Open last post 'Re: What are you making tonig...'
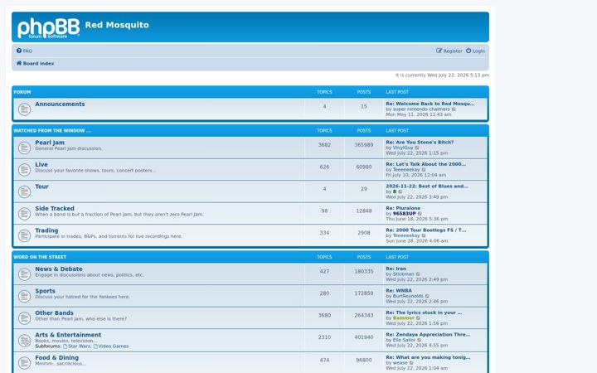The height and width of the screenshot is (373, 597). (428, 357)
